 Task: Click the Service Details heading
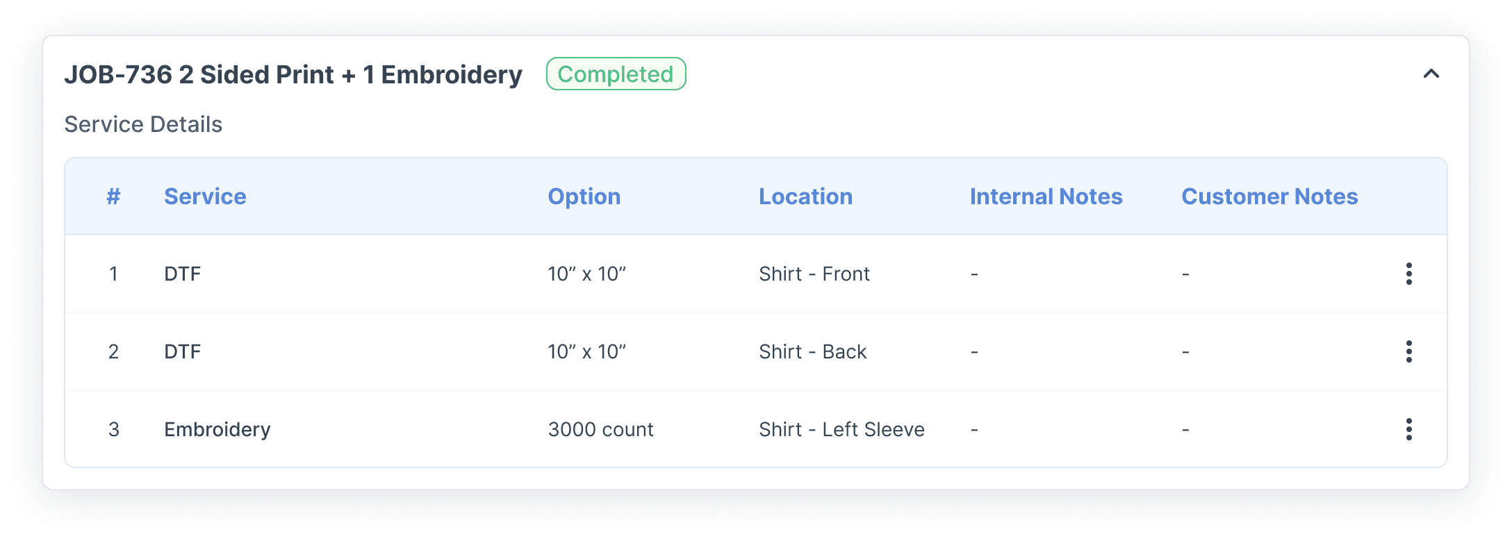(143, 124)
